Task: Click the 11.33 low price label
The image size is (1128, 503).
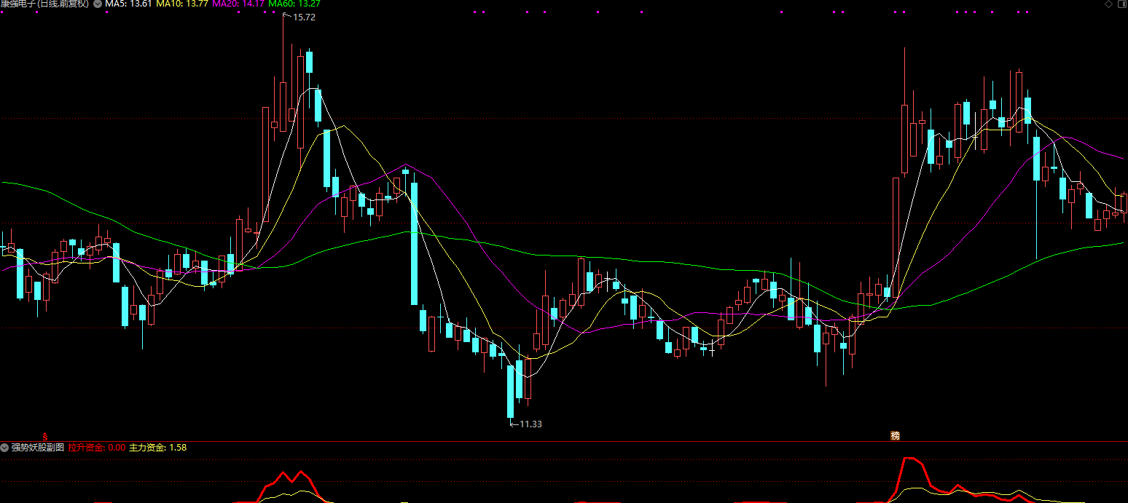Action: (530, 424)
